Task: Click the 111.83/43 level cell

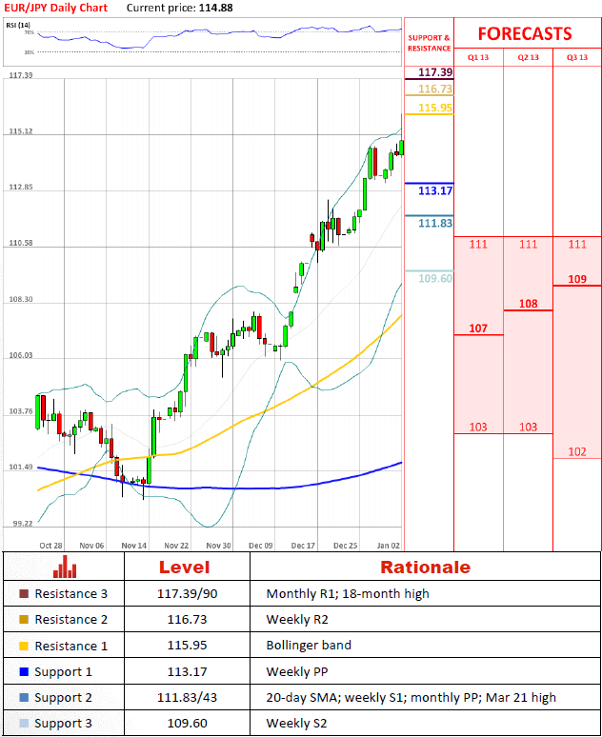Action: click(188, 698)
